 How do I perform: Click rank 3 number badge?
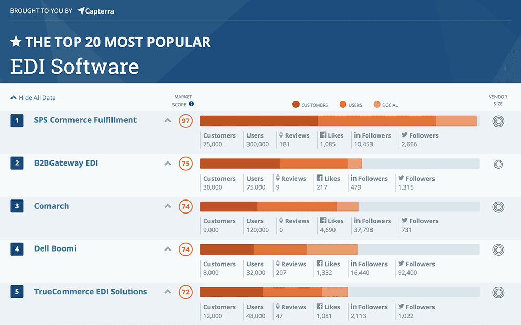click(17, 206)
